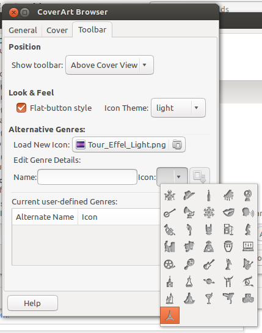Select the conga drum genre icon

tap(228, 246)
